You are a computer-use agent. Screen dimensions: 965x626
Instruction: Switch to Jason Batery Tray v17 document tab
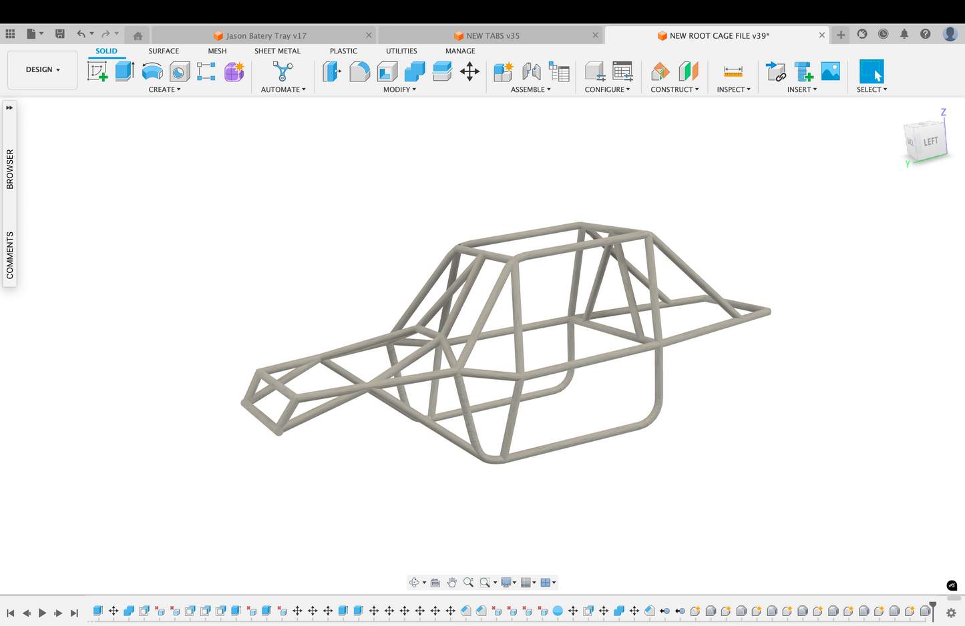coord(265,35)
